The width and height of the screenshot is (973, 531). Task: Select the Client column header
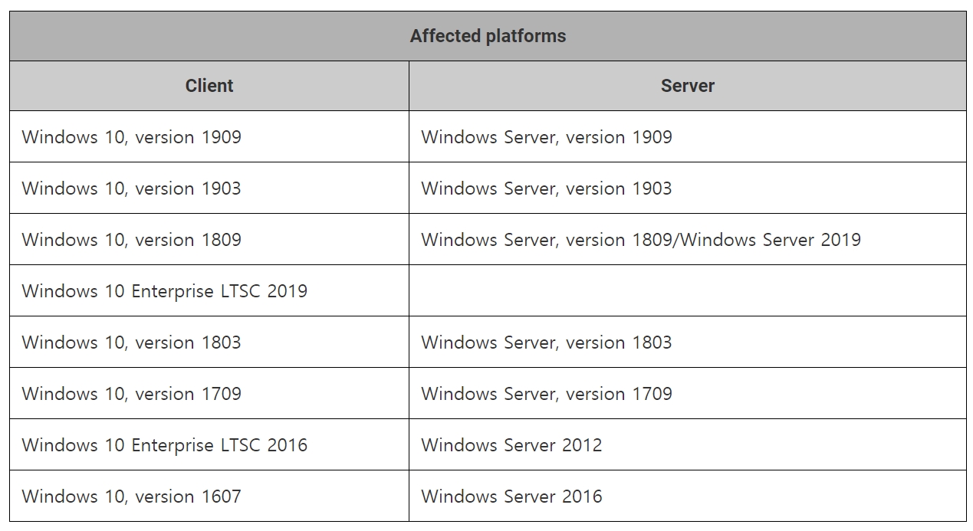[x=209, y=86]
